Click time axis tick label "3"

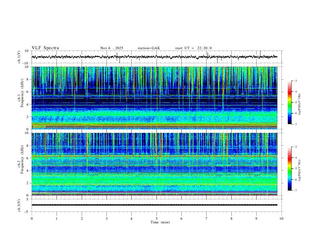[106, 219]
